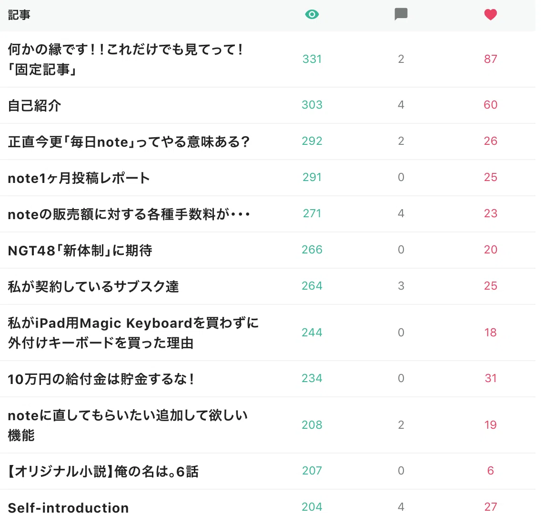
Task: Click the 87 likes count
Action: point(490,59)
